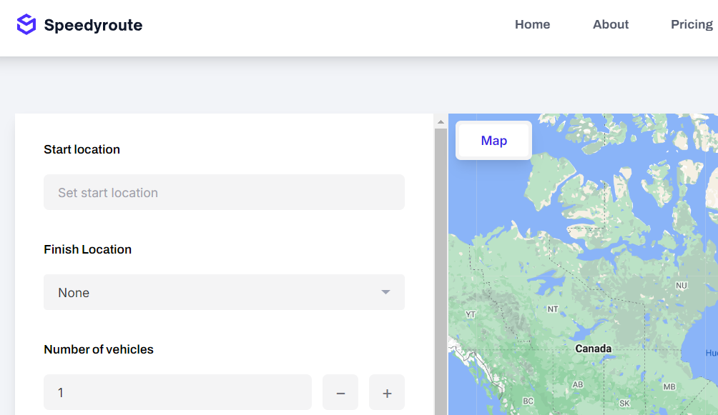Click the NT territory label on map

[x=552, y=309]
